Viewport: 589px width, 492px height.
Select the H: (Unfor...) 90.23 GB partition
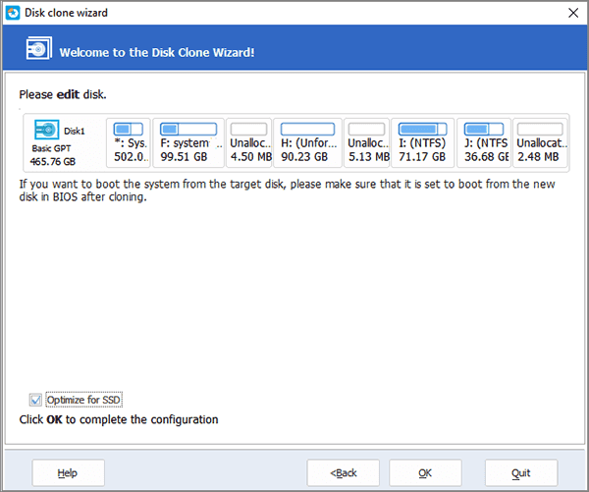pyautogui.click(x=307, y=142)
